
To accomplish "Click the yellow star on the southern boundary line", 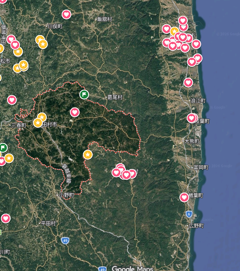I will [87, 155].
